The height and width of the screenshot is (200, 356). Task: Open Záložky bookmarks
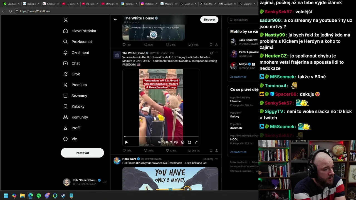(74, 106)
